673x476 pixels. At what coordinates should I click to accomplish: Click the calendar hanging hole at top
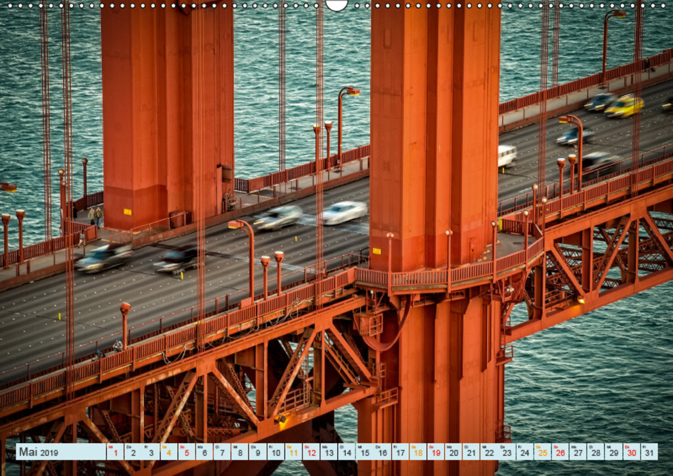(336, 5)
